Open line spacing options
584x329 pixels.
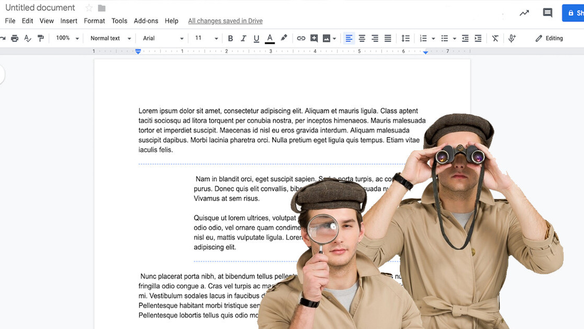point(406,38)
